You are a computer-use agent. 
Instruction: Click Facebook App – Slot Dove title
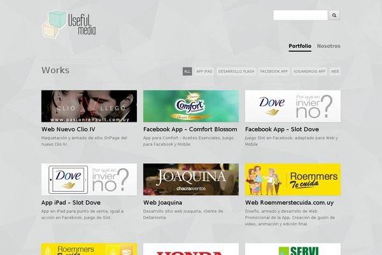tap(282, 129)
